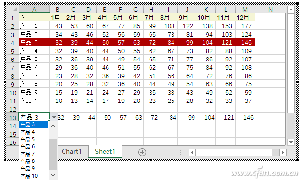The image size is (301, 181).
Task: Select column M header
Action: click(245, 9)
